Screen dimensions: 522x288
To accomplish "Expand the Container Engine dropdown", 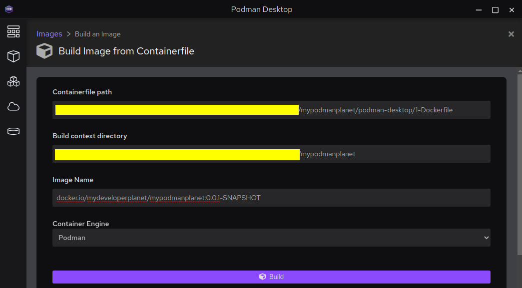I will coord(271,238).
